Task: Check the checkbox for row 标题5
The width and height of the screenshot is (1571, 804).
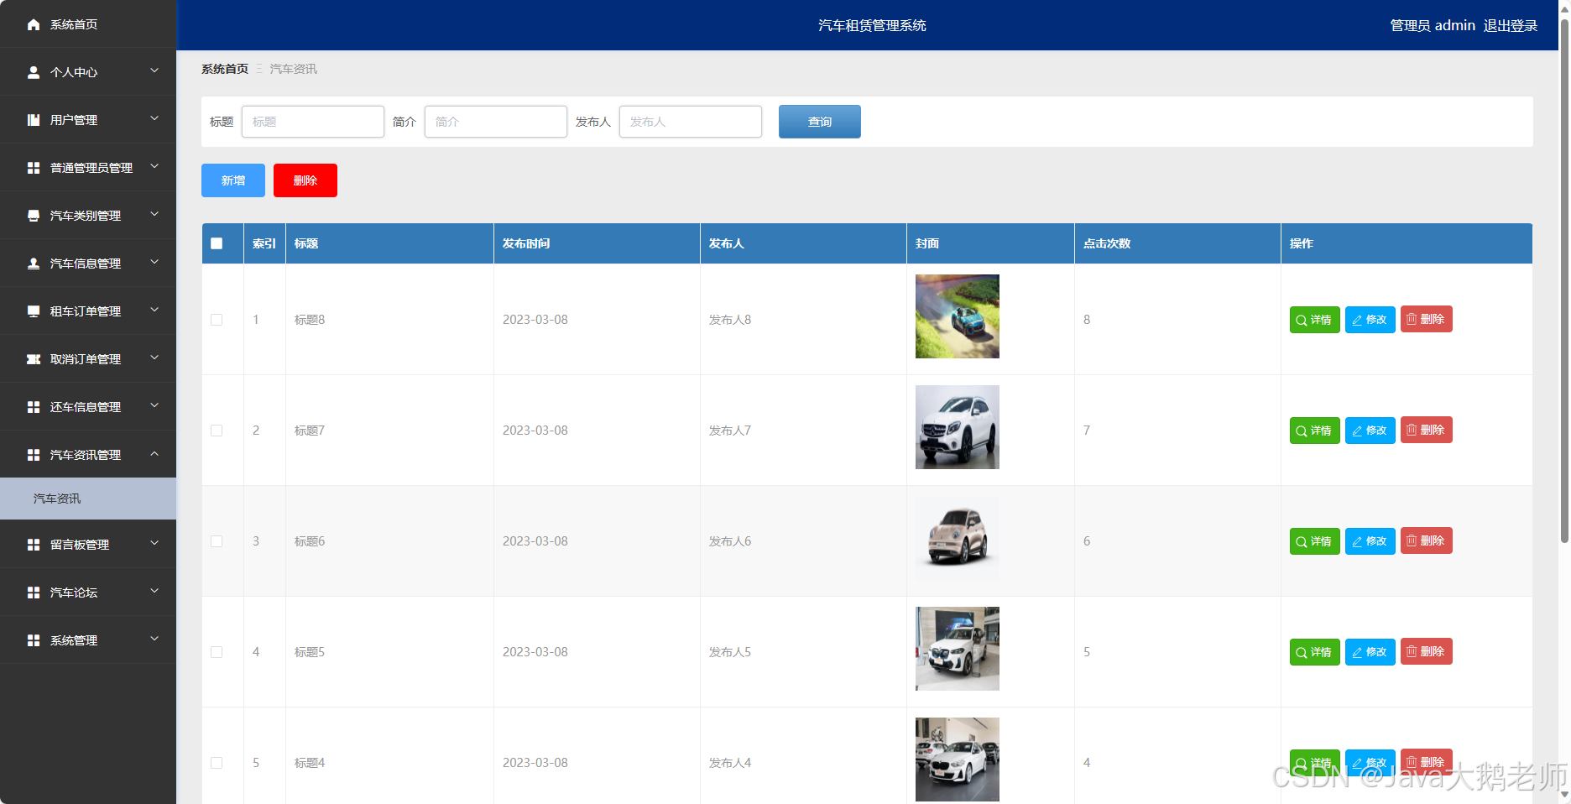Action: 217,652
